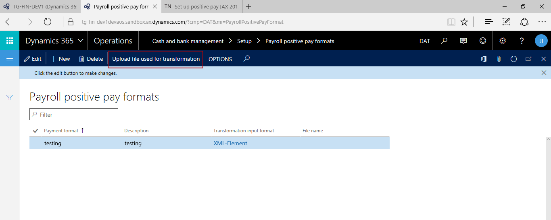Open the help question mark
The height and width of the screenshot is (220, 551).
coord(522,41)
